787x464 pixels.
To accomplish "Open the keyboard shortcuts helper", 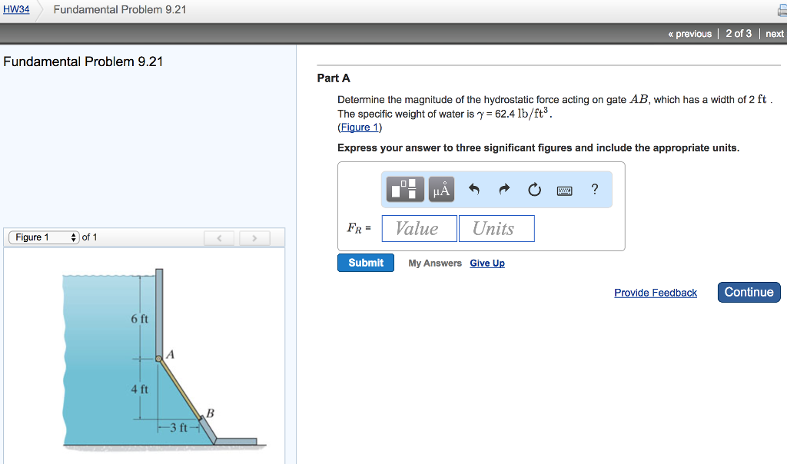I will tap(564, 190).
